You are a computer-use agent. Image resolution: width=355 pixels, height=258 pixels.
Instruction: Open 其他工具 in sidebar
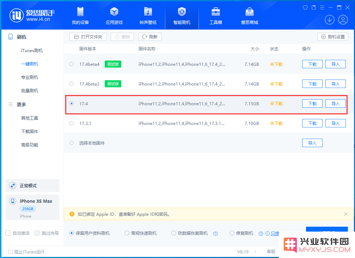[29, 118]
